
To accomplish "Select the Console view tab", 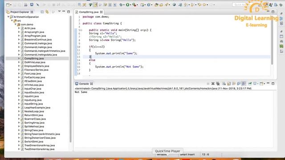I will coord(84,84).
